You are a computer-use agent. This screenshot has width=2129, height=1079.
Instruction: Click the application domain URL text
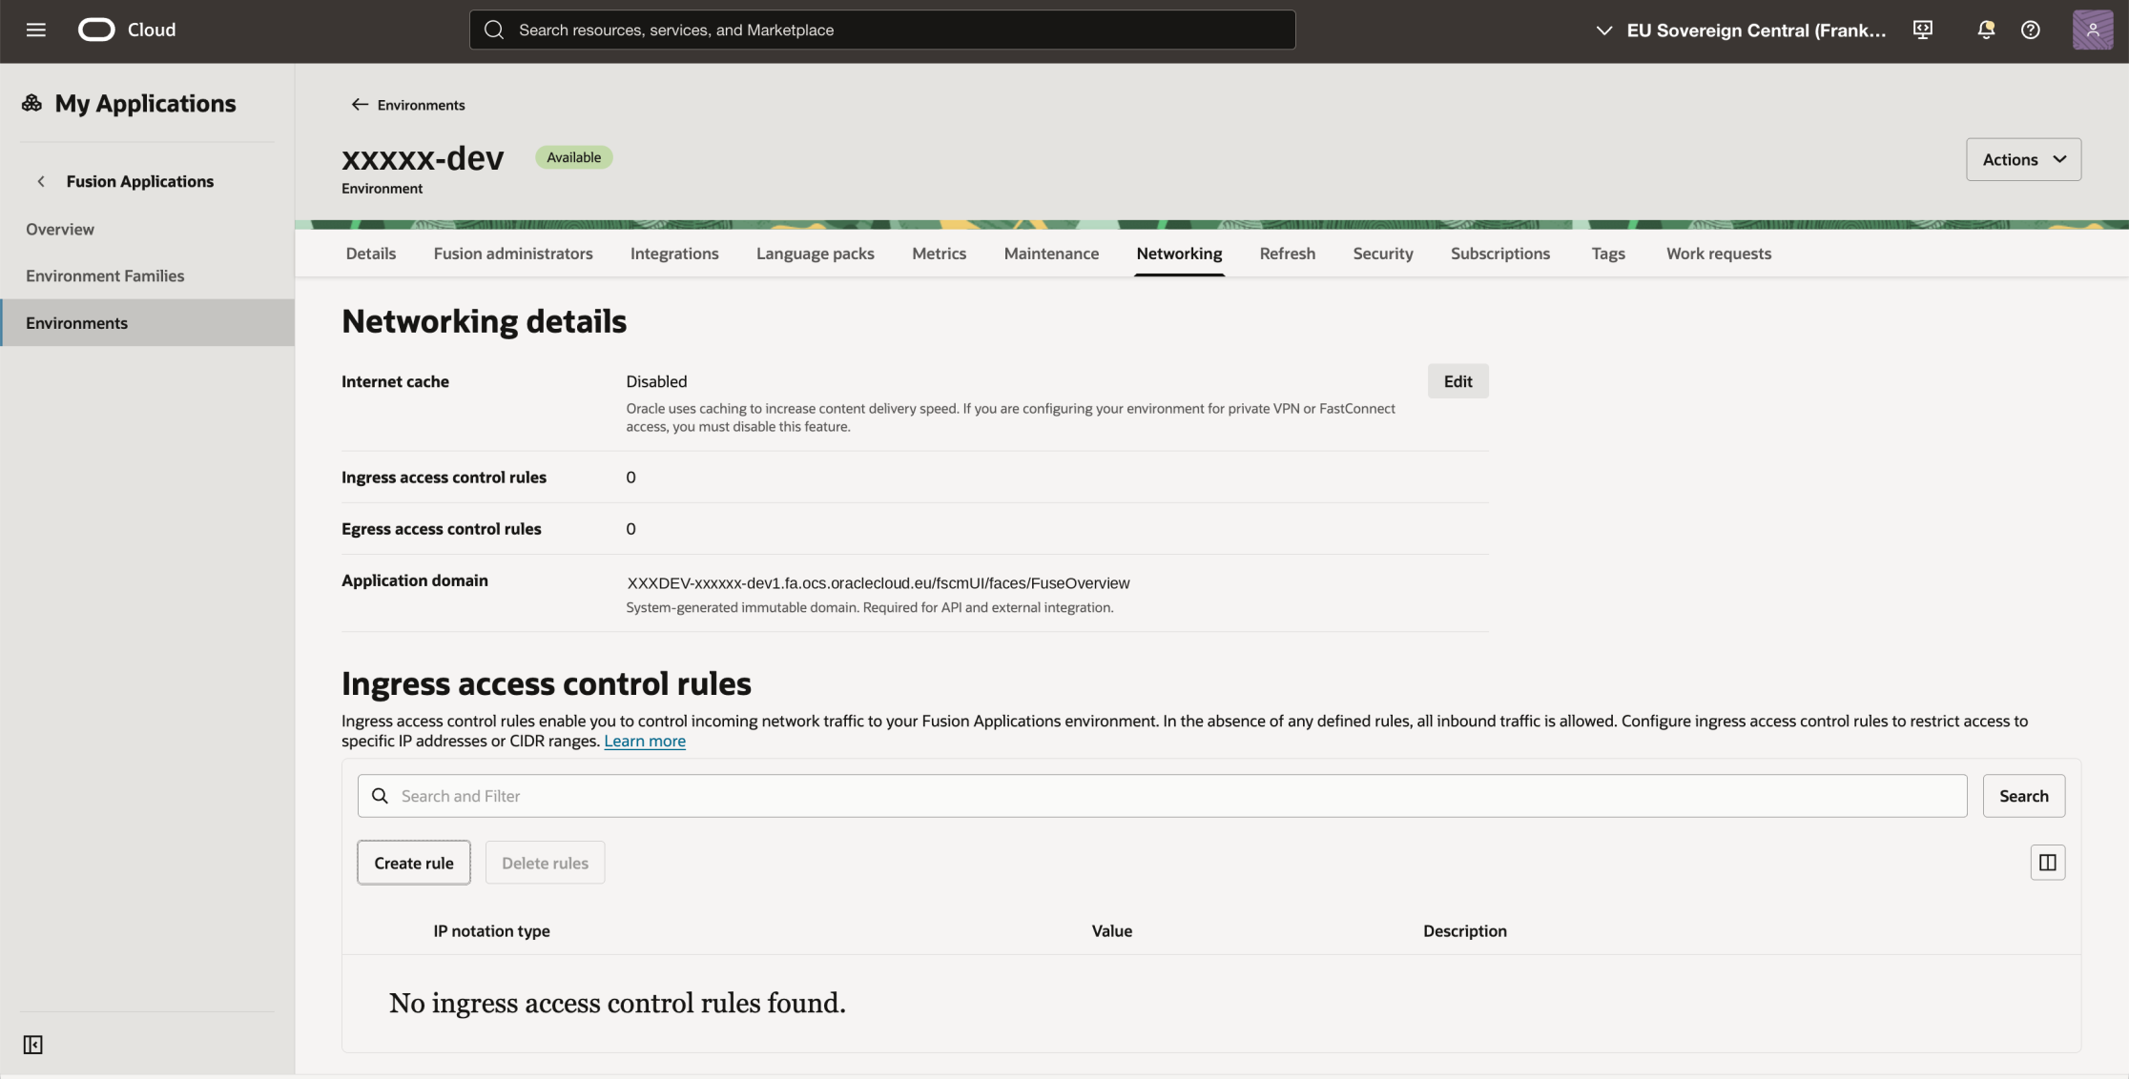pyautogui.click(x=878, y=582)
